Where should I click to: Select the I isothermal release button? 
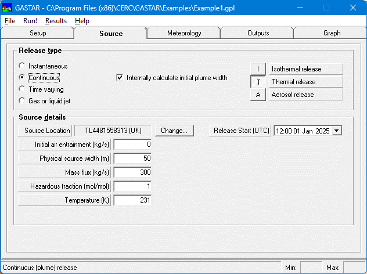click(x=258, y=69)
